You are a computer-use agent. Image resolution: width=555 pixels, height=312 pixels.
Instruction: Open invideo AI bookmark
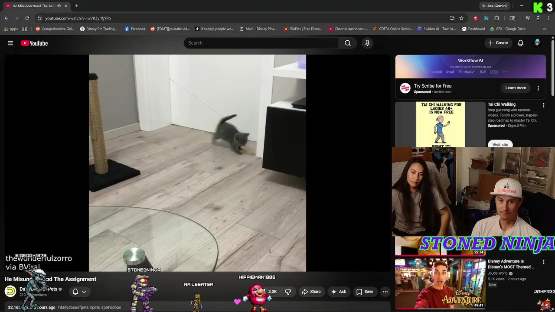pos(437,29)
